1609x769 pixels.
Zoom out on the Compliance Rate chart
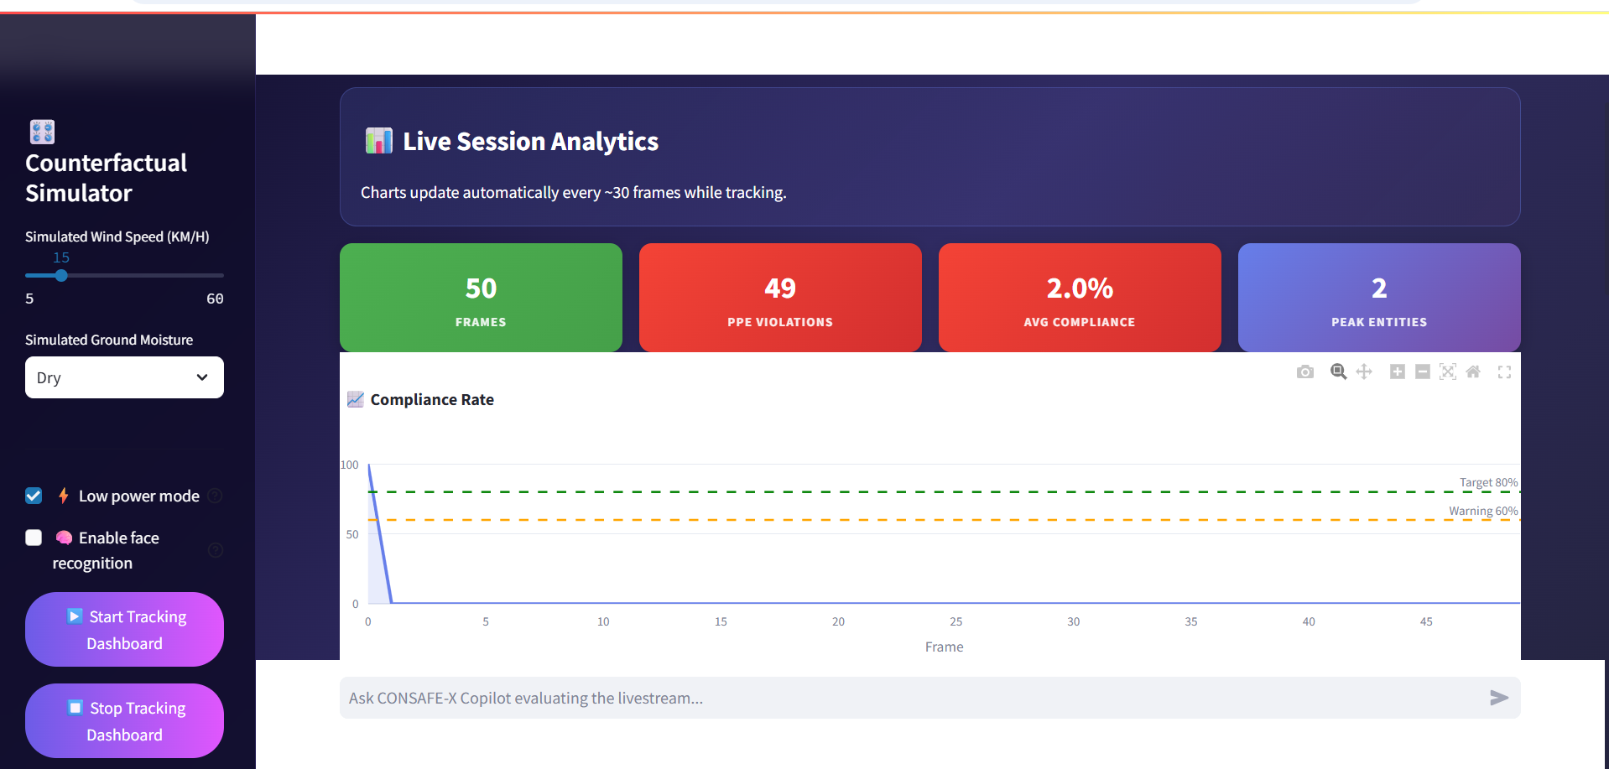click(x=1422, y=372)
